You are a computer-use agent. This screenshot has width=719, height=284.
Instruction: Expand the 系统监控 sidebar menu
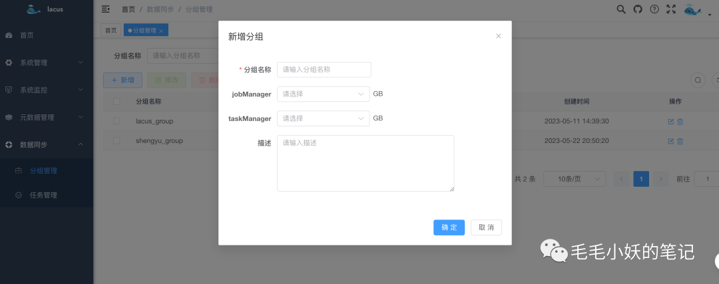47,90
